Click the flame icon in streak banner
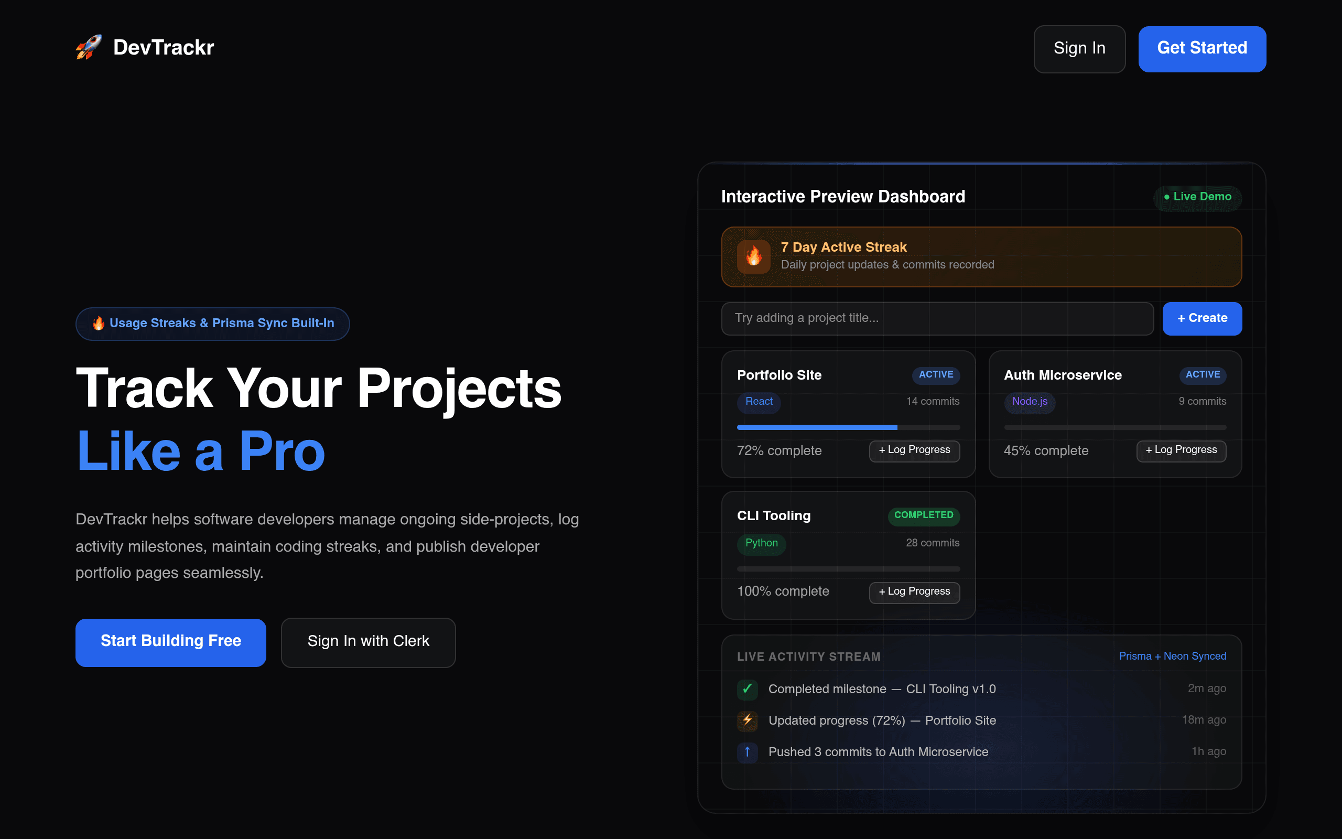The width and height of the screenshot is (1342, 839). 754,256
